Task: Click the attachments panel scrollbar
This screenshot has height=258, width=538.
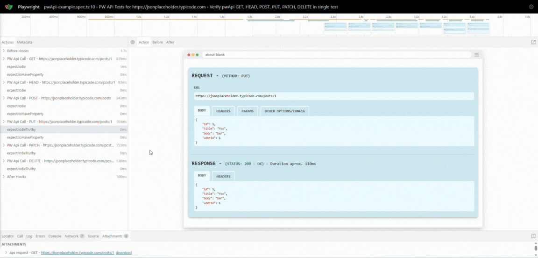Action: [536, 248]
